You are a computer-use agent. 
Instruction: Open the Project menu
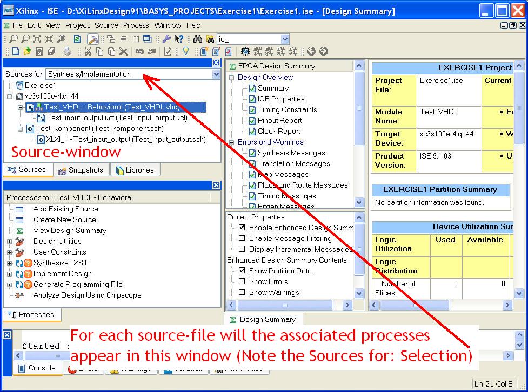pos(77,25)
